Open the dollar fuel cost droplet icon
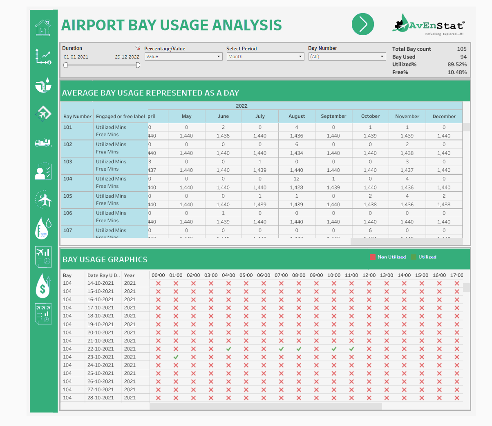492x426 pixels. pyautogui.click(x=43, y=286)
